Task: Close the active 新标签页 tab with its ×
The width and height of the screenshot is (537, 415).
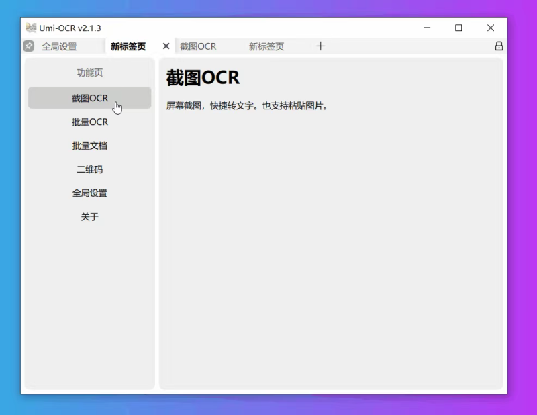Action: 166,46
